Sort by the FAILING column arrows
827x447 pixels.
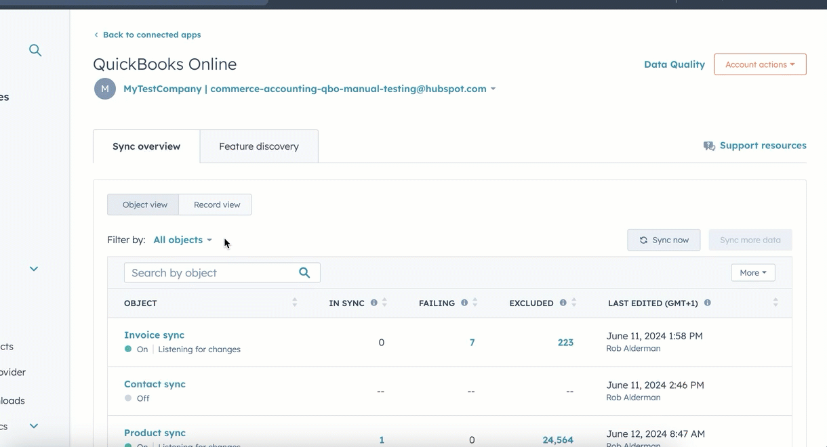475,303
